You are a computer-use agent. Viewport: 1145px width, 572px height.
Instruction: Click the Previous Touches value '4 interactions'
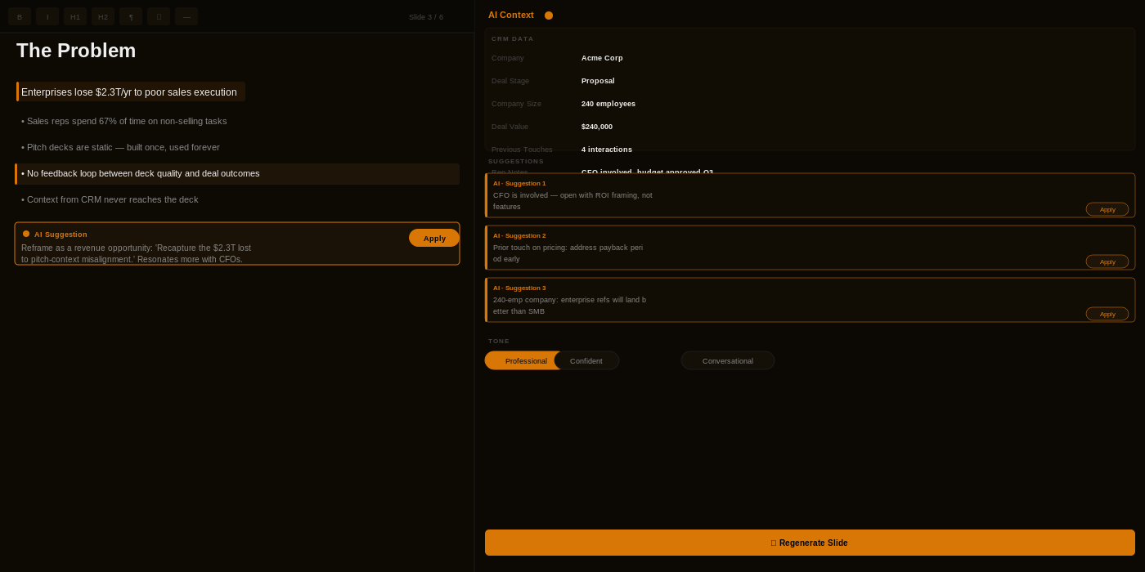[x=607, y=150]
